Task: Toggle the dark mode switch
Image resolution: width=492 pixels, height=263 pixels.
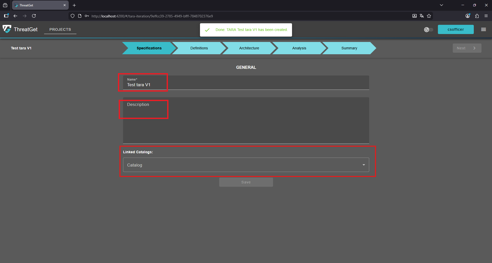Action: point(428,30)
